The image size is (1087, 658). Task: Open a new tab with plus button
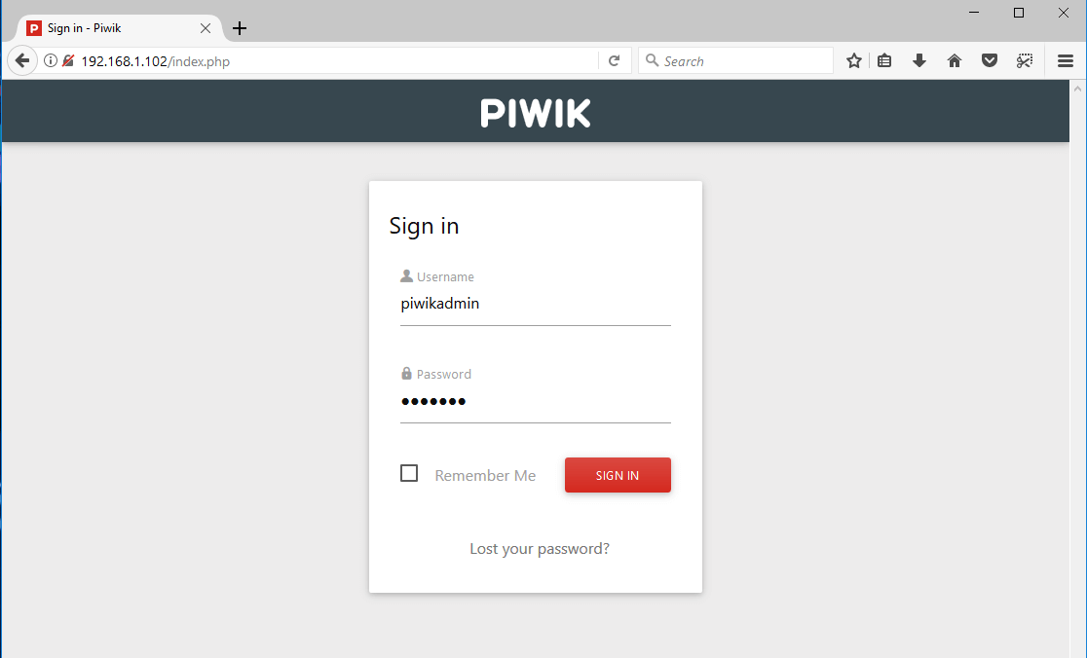coord(240,28)
